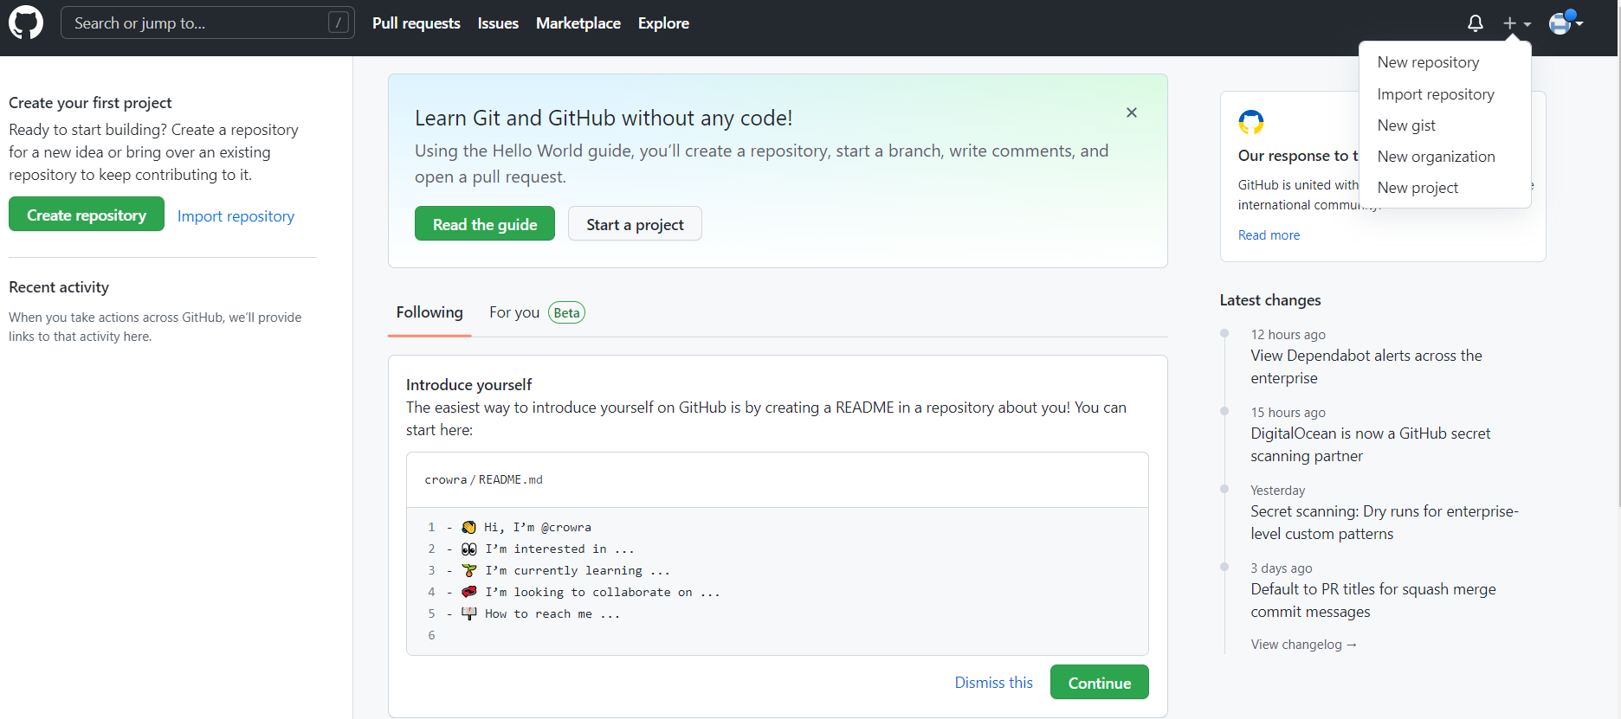Click the GitHub Octocat logo
This screenshot has width=1621, height=719.
[x=26, y=23]
